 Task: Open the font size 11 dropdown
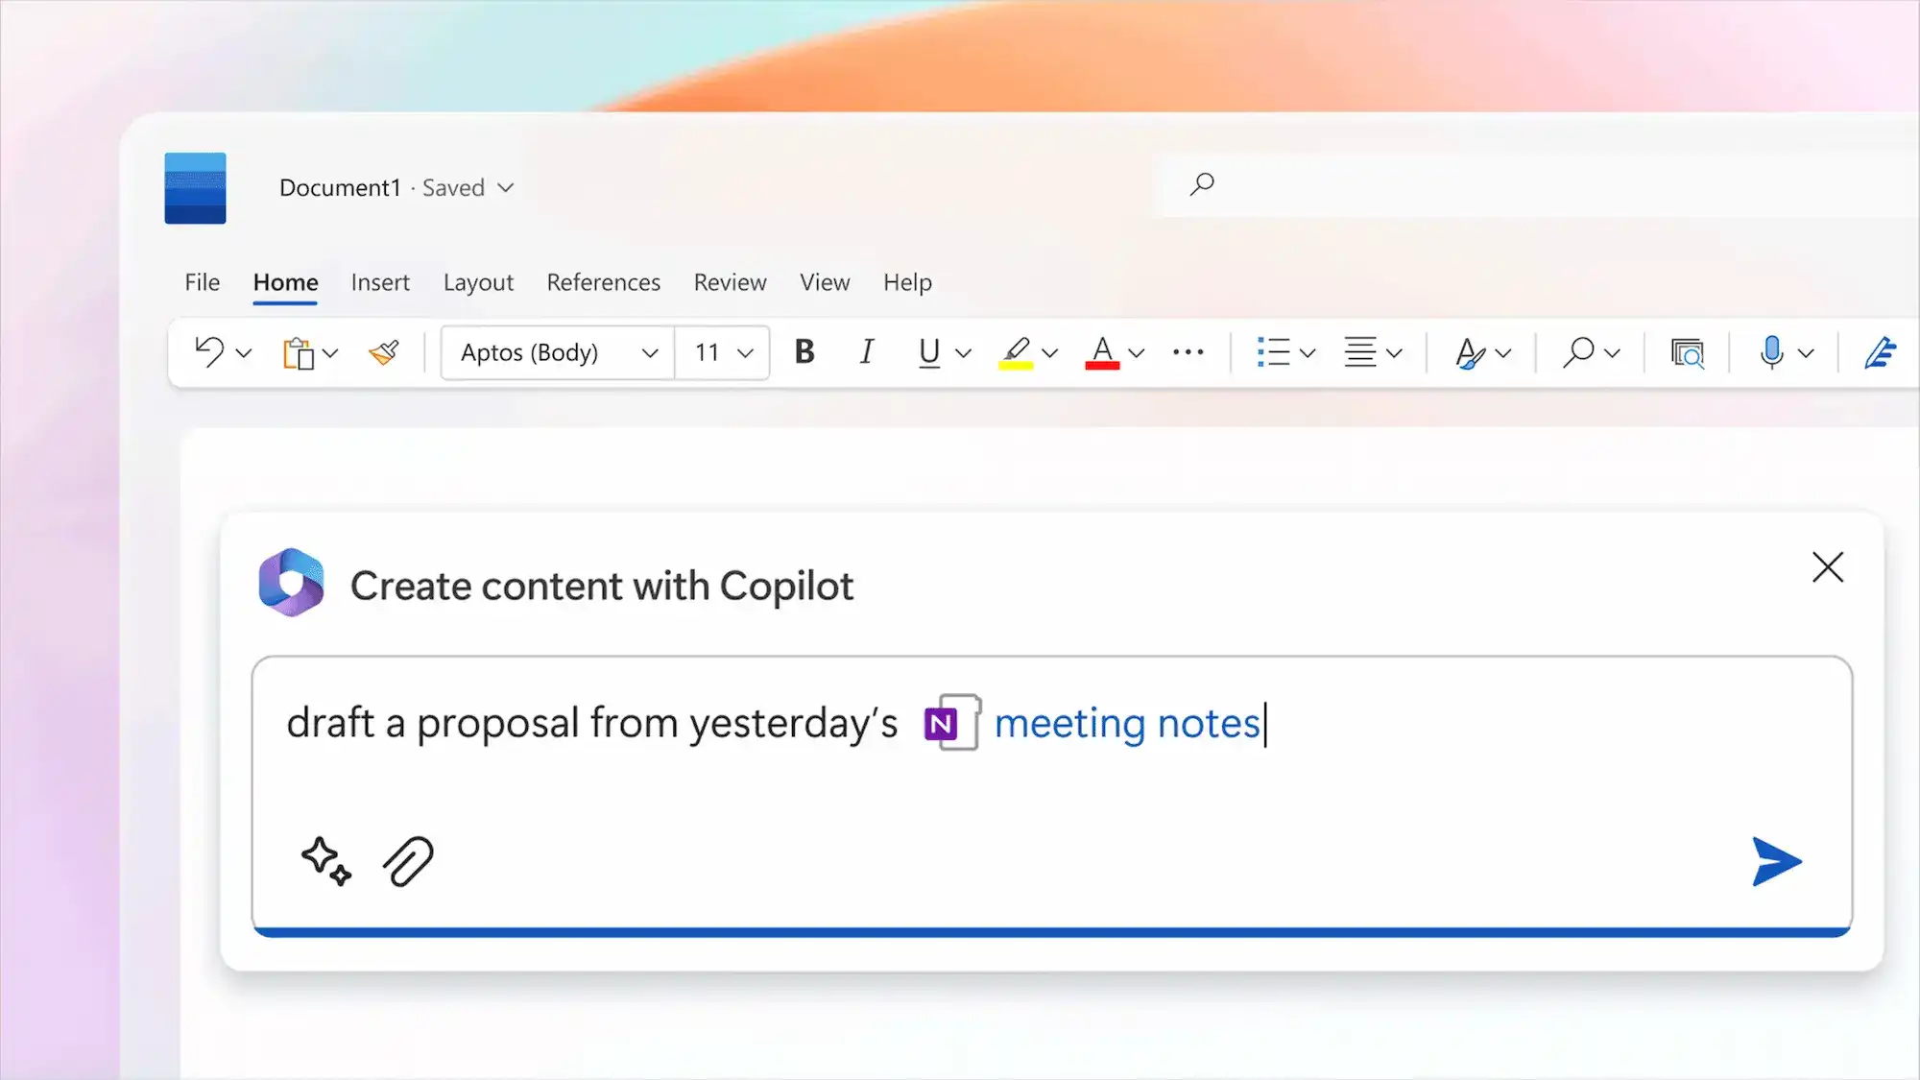pyautogui.click(x=722, y=352)
